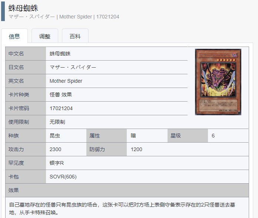
Task: Click the card effect description text
Action: tap(122, 209)
